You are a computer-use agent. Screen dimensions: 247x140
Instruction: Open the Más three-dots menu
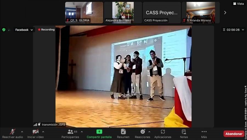pyautogui.click(x=204, y=132)
